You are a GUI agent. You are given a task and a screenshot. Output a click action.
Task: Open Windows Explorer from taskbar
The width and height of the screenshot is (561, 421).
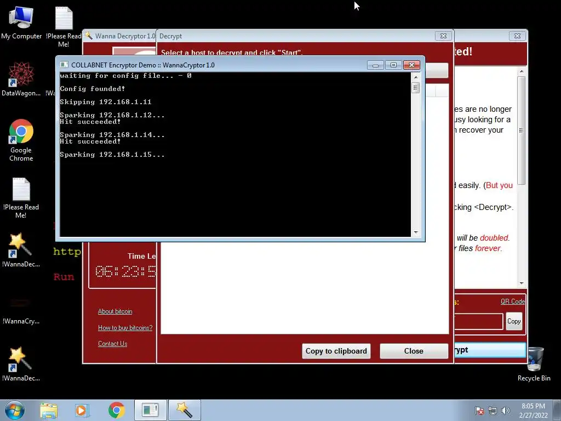[49, 410]
